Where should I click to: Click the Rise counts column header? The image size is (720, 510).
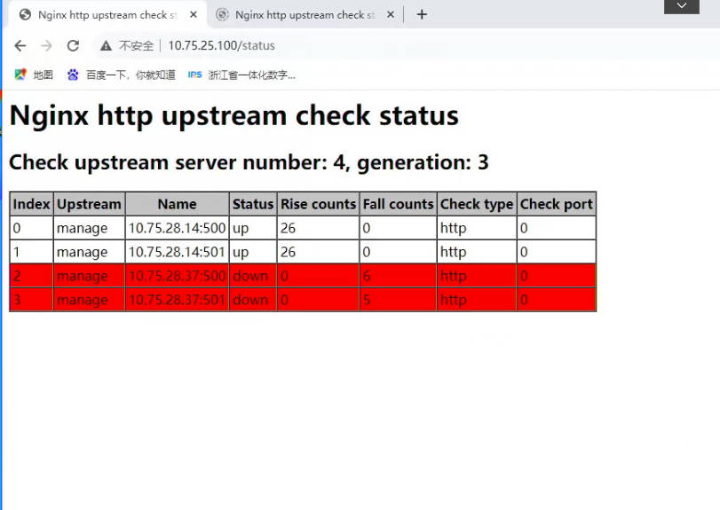point(318,204)
